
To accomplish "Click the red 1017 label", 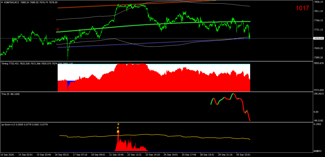I will (x=302, y=8).
